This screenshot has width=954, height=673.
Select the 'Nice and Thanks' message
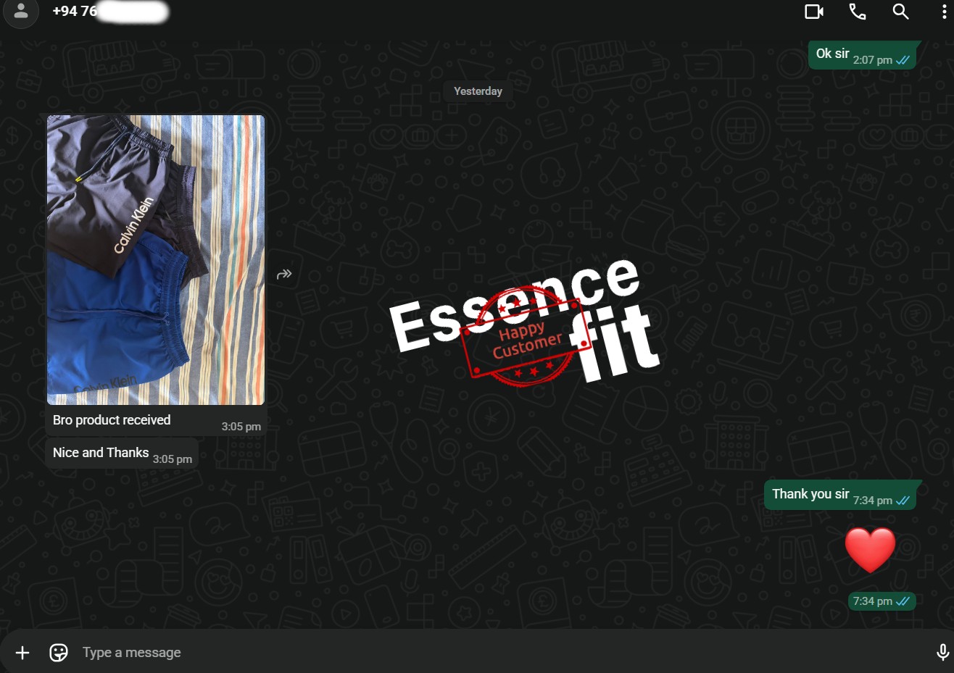click(122, 453)
